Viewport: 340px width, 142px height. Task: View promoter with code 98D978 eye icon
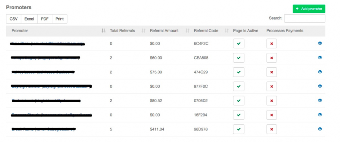(x=320, y=129)
